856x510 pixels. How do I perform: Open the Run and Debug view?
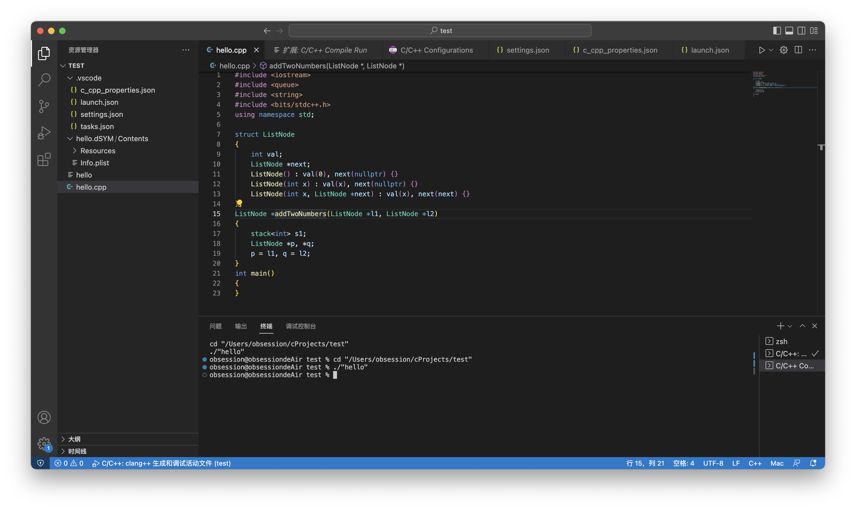coord(44,133)
